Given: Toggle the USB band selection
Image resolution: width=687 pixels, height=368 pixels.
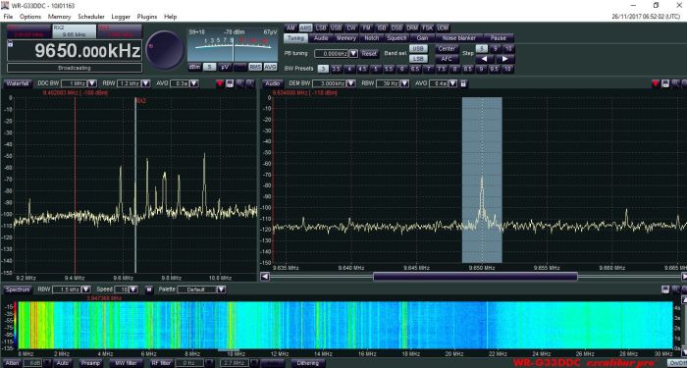Looking at the screenshot, I should point(418,49).
